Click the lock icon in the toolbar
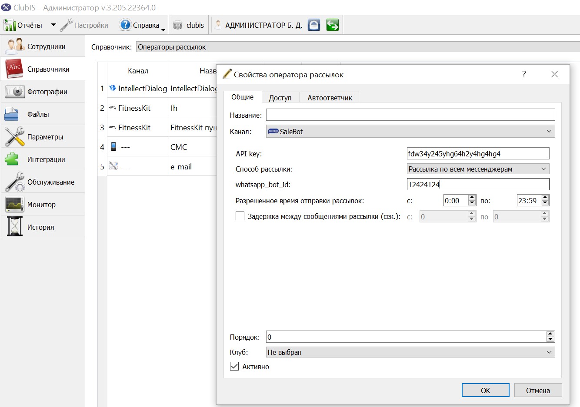The width and height of the screenshot is (580, 407). click(x=314, y=25)
